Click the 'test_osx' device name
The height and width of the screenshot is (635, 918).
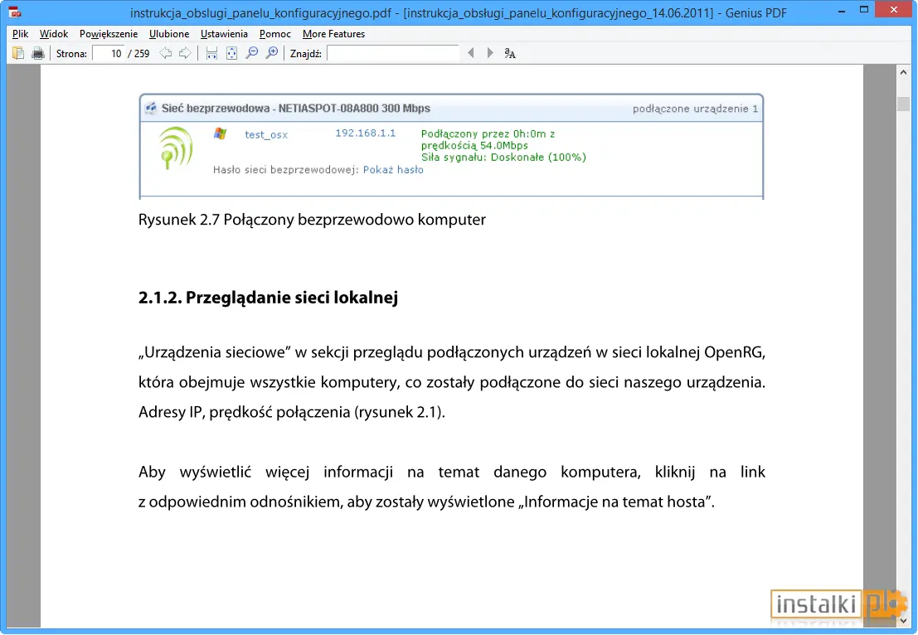coord(266,134)
